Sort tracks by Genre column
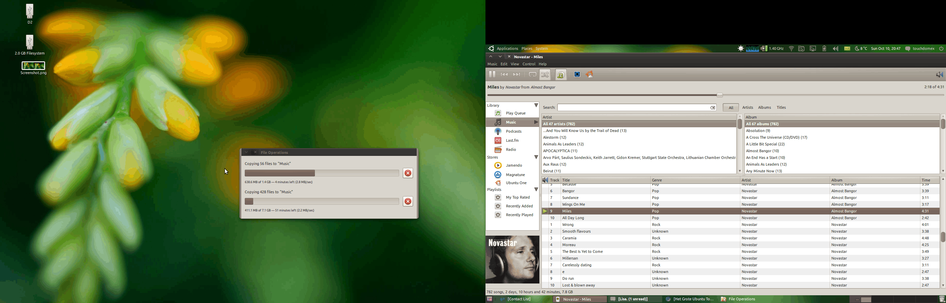This screenshot has height=303, width=946. [695, 180]
